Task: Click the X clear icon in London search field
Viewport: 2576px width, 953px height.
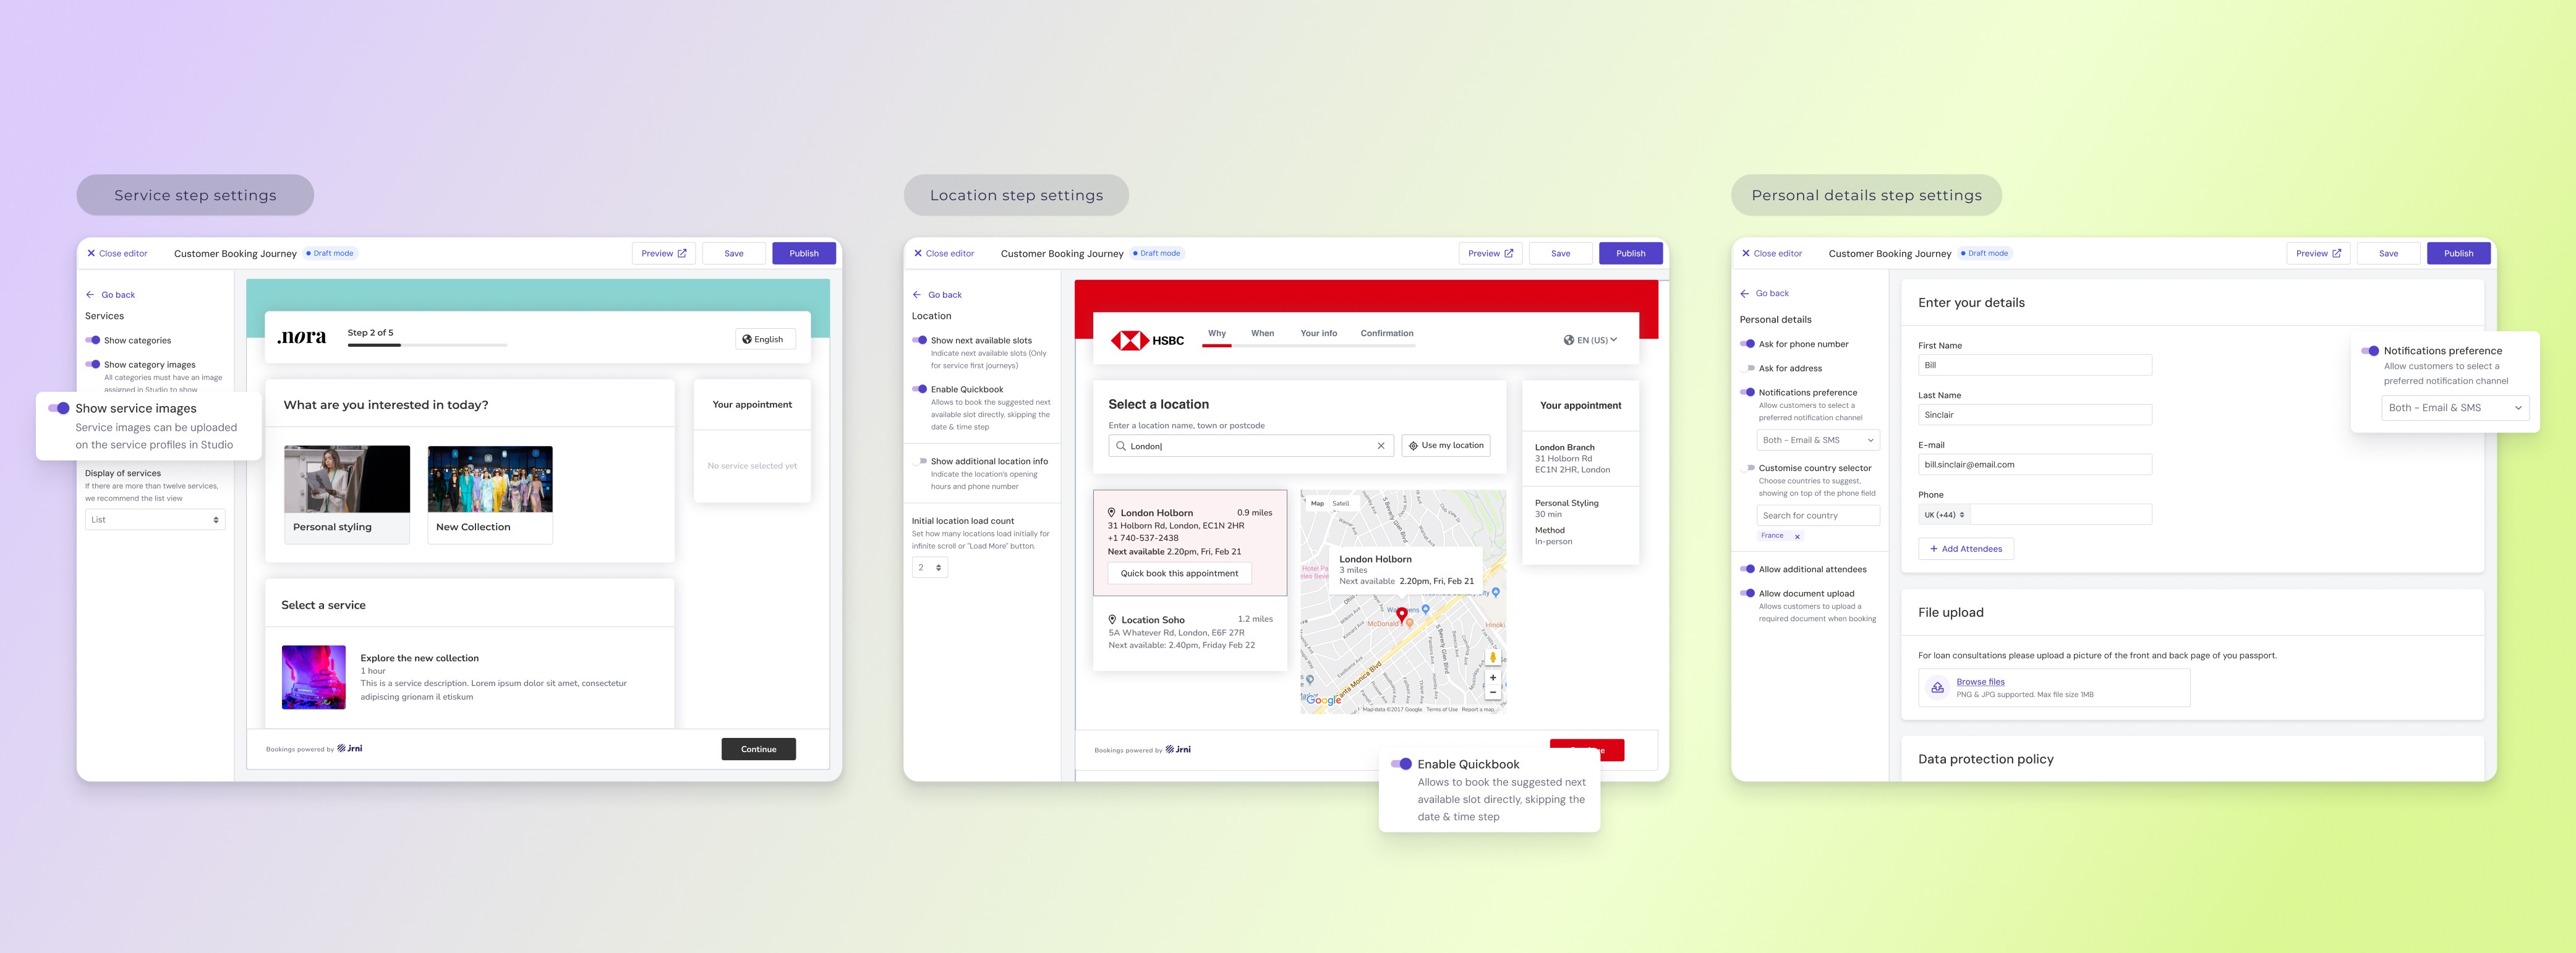Action: [x=1380, y=446]
